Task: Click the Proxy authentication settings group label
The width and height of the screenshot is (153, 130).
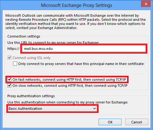Action: click(x=31, y=96)
